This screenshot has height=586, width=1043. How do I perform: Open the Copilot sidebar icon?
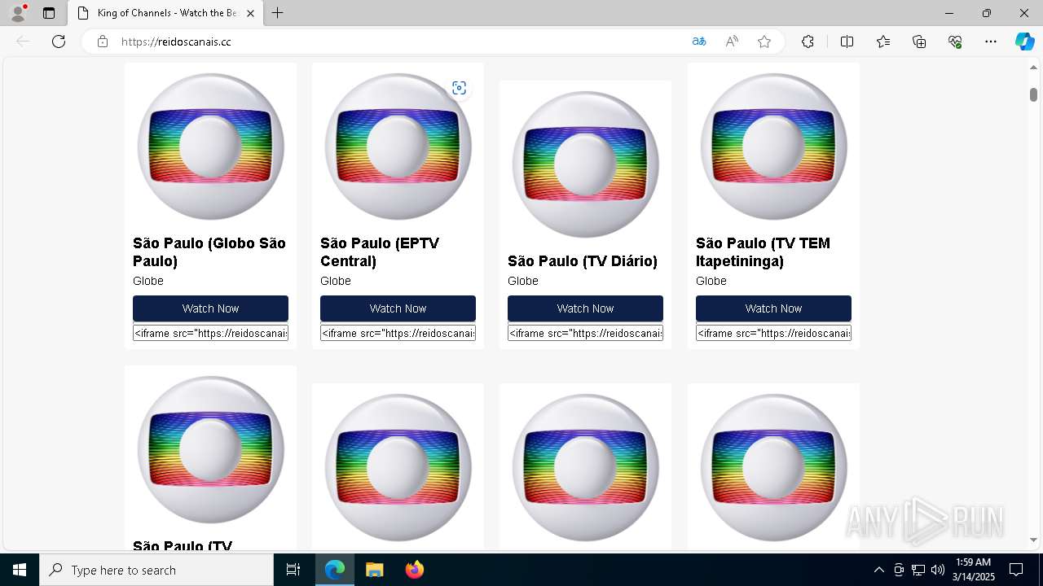1024,42
